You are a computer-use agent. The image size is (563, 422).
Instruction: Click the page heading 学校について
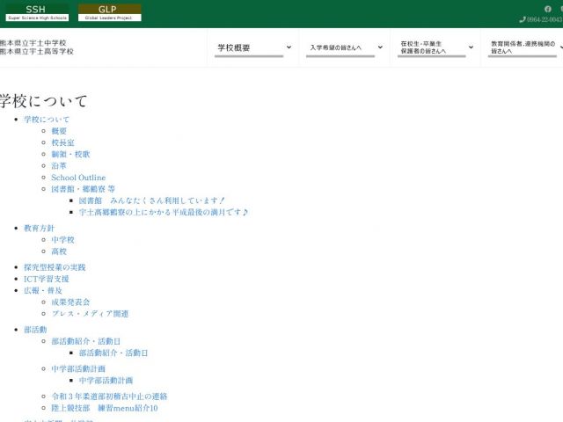pos(43,101)
